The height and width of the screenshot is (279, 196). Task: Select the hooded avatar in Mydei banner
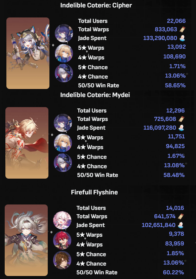tap(63, 163)
